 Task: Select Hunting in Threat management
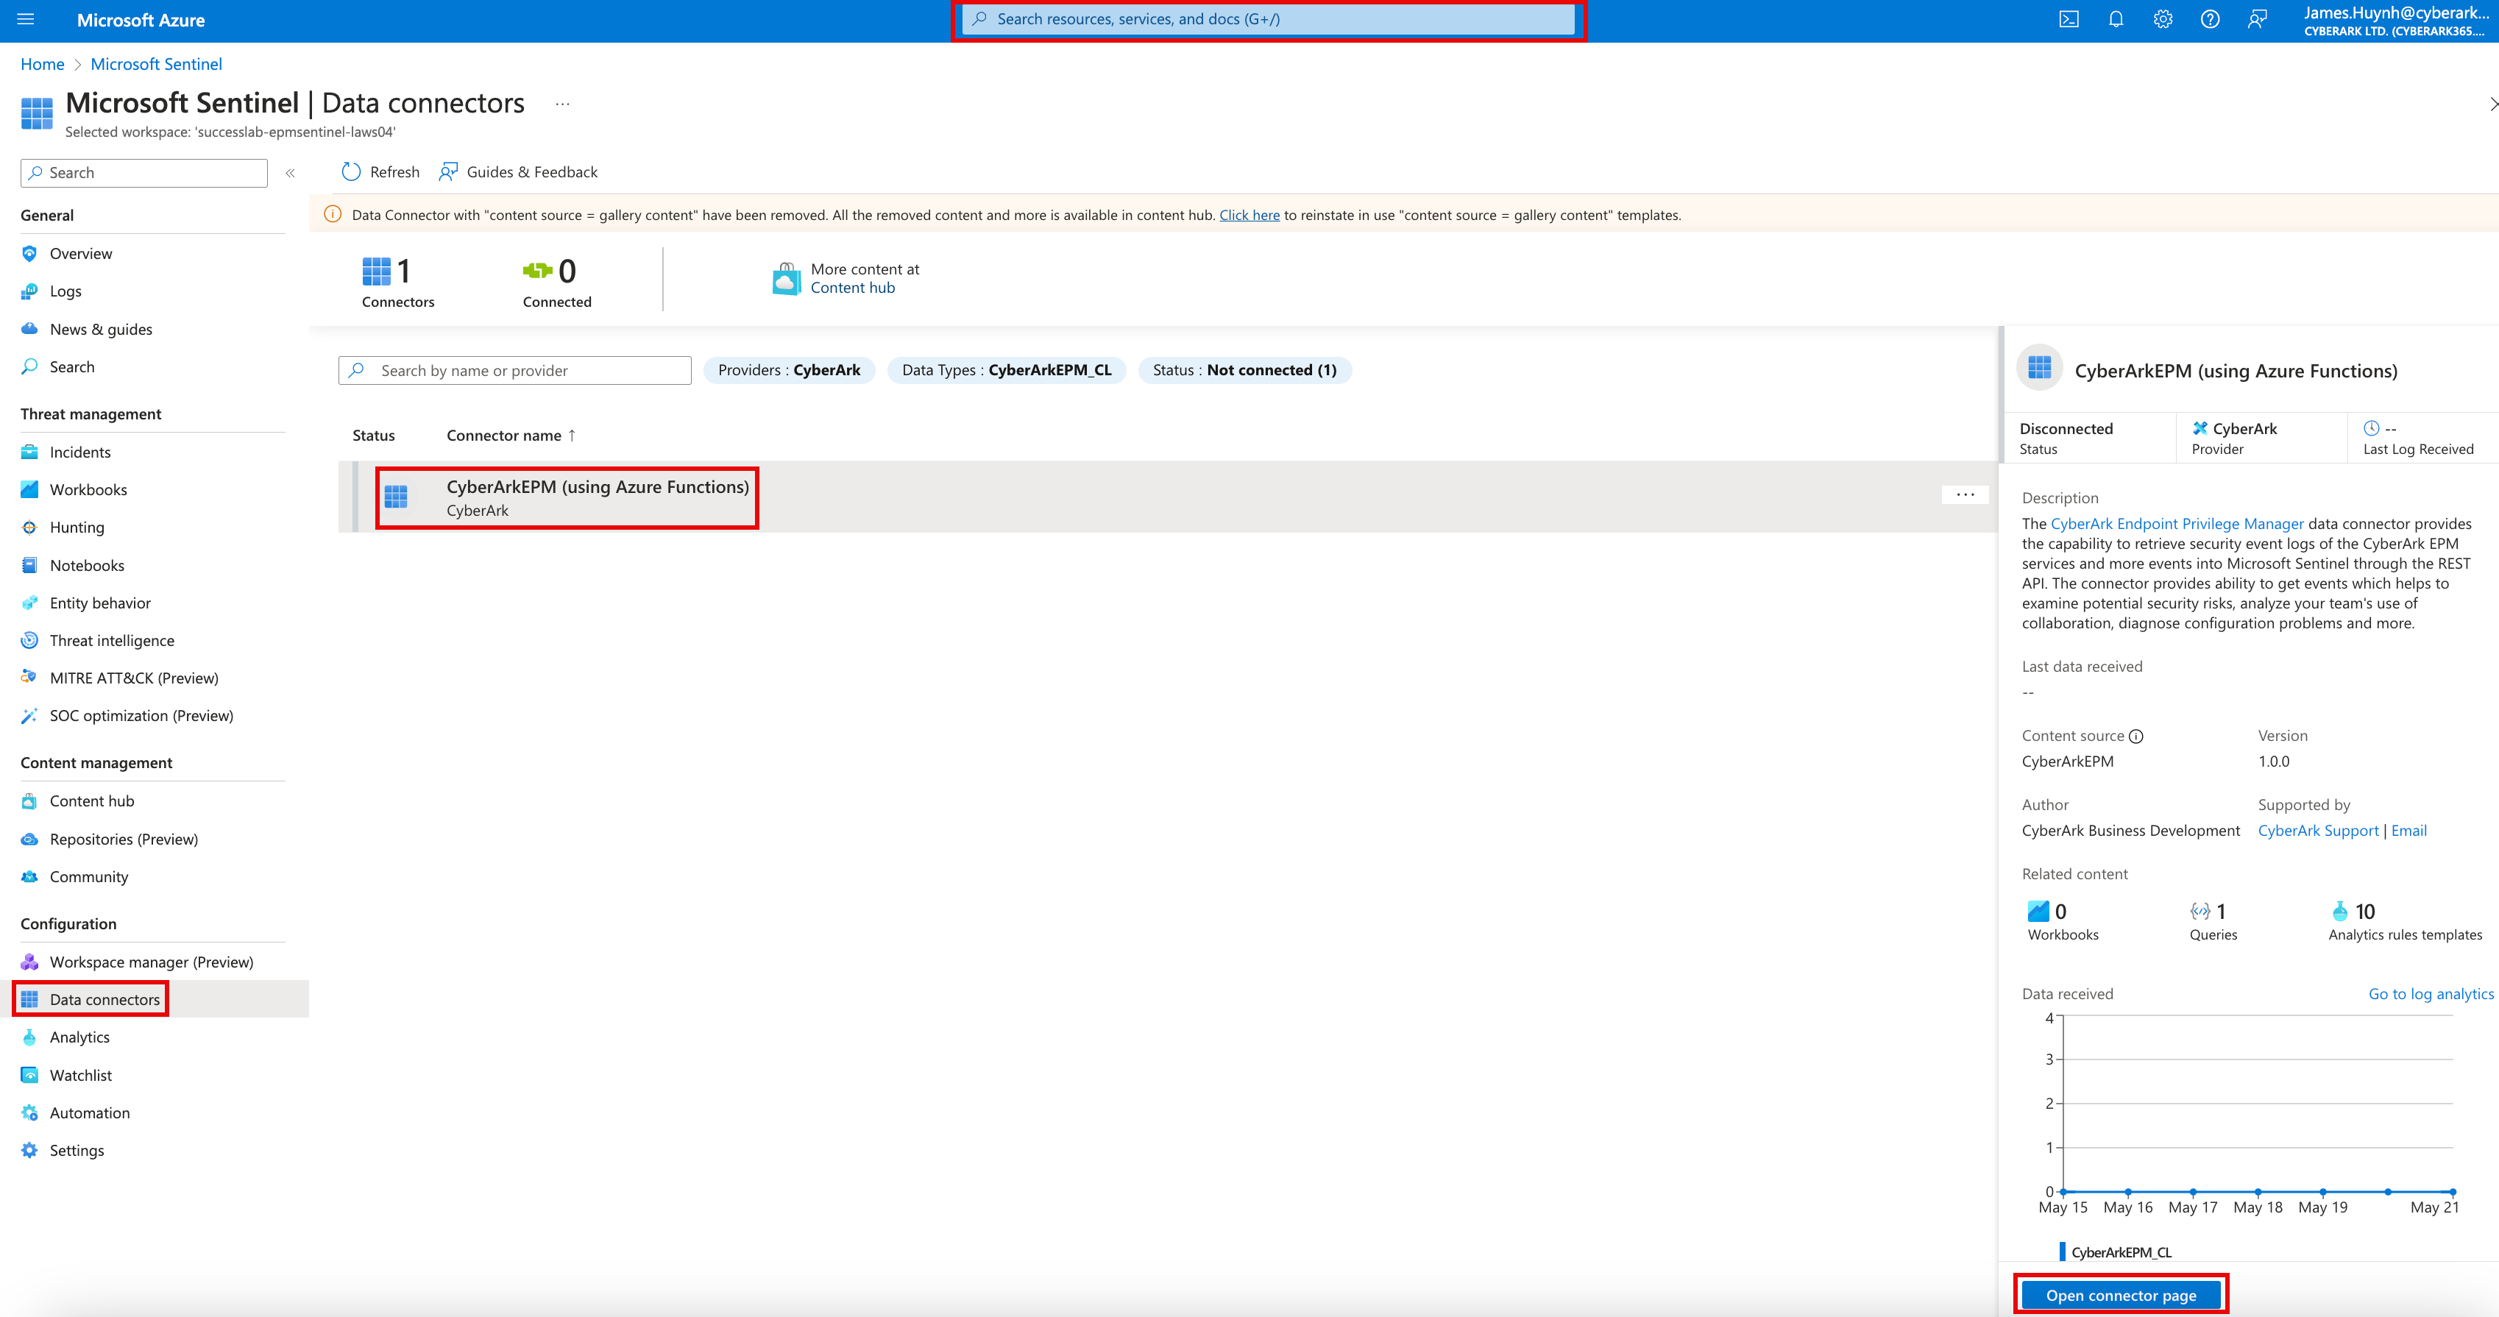click(x=76, y=527)
